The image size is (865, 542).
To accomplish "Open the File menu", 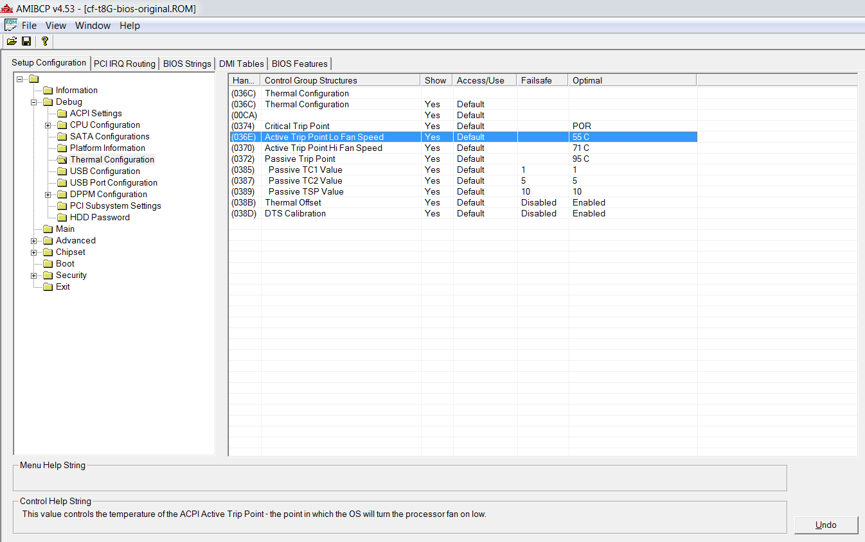I will pos(30,26).
